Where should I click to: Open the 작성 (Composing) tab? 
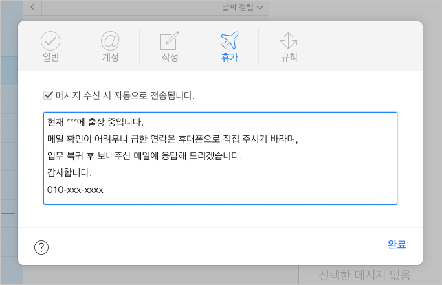170,47
